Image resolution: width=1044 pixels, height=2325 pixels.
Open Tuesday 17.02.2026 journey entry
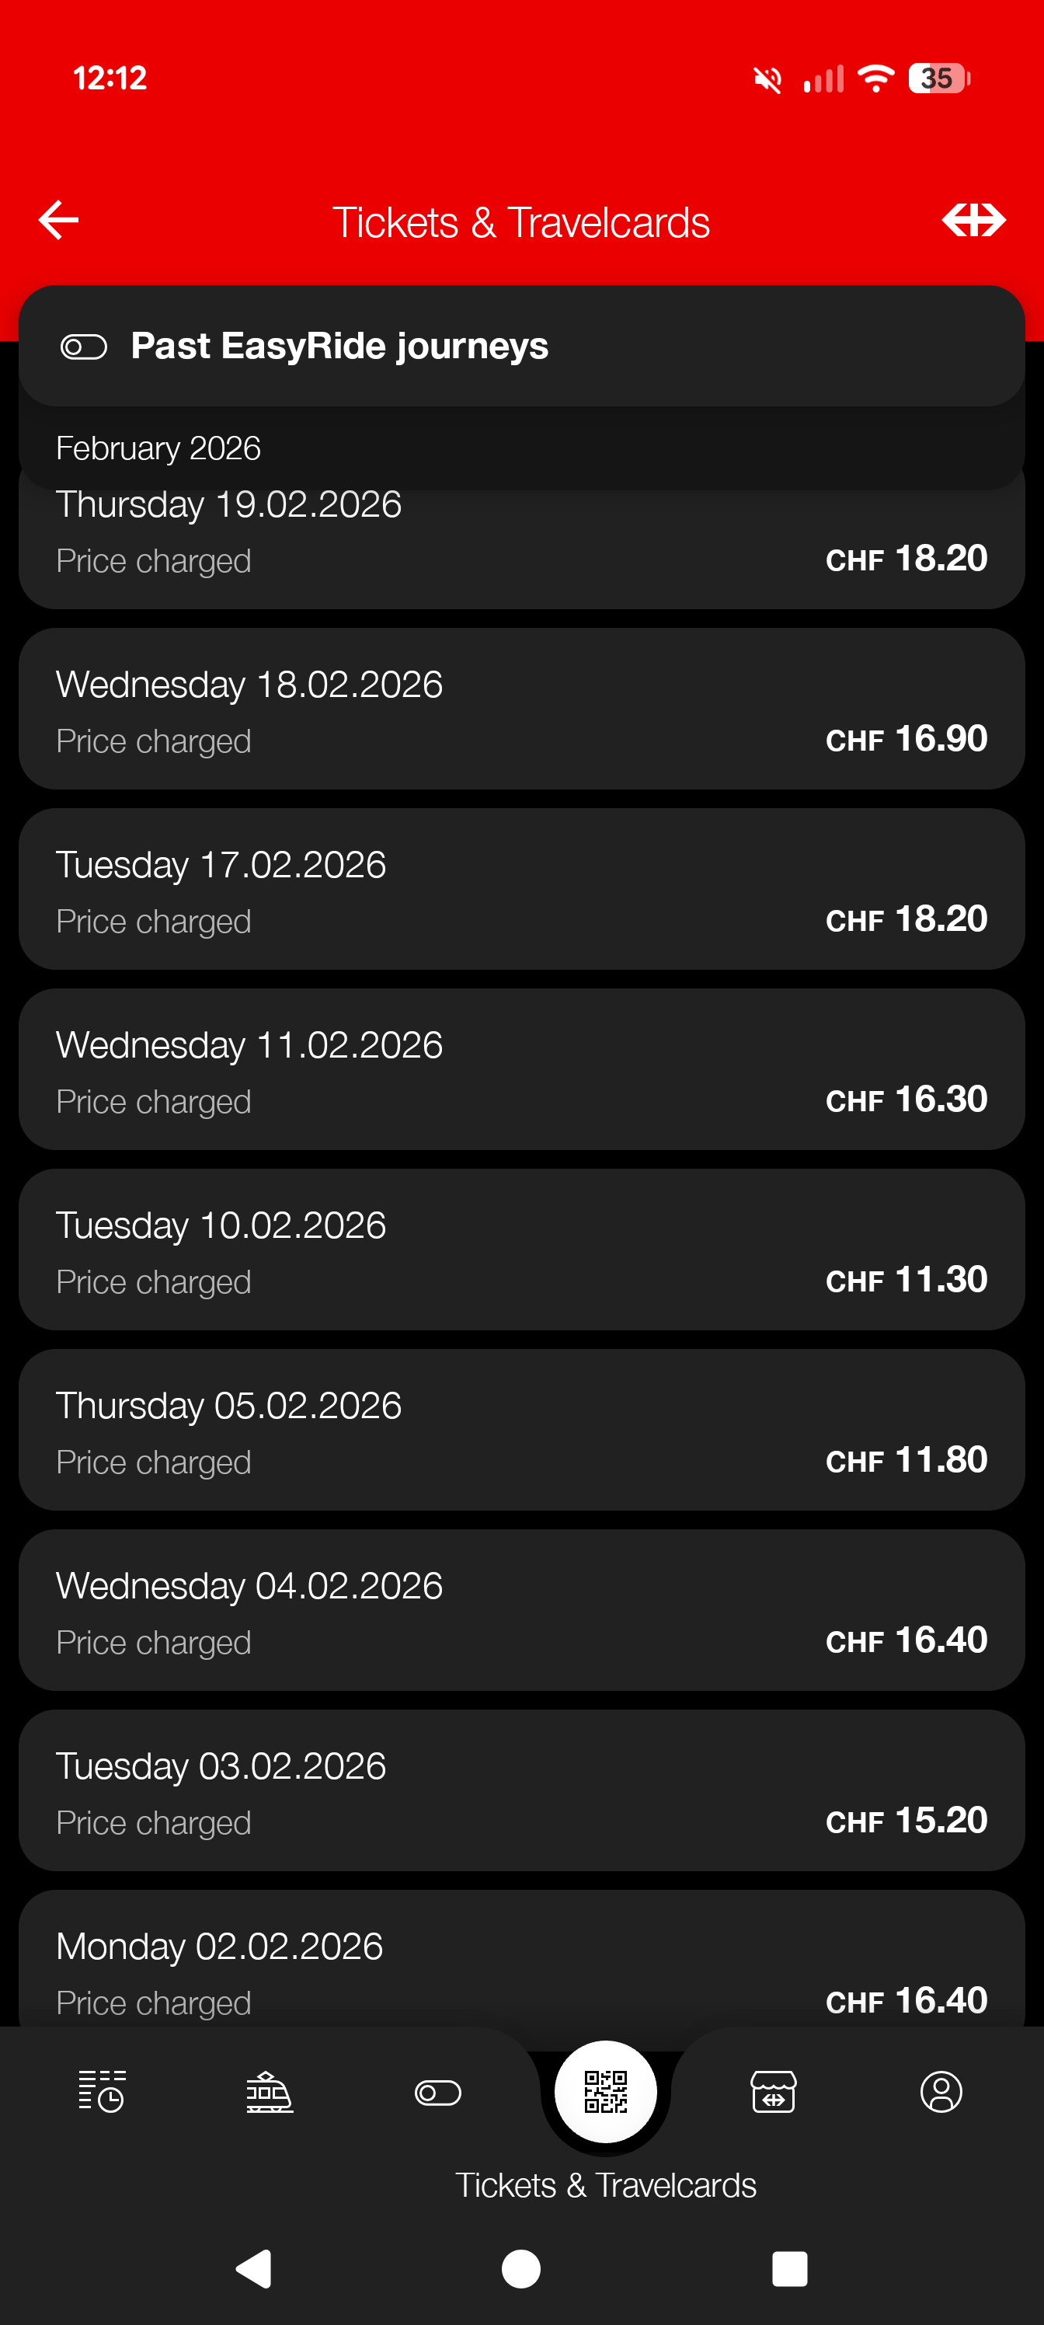(x=521, y=890)
